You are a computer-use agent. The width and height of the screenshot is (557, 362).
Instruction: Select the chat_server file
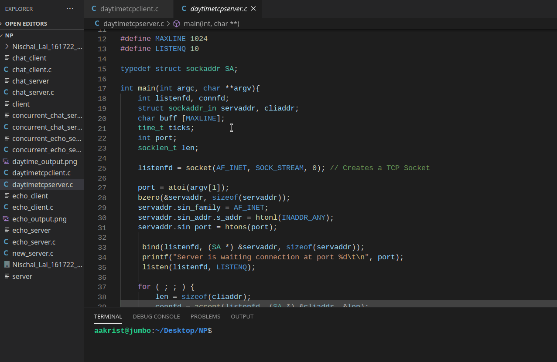pyautogui.click(x=31, y=81)
